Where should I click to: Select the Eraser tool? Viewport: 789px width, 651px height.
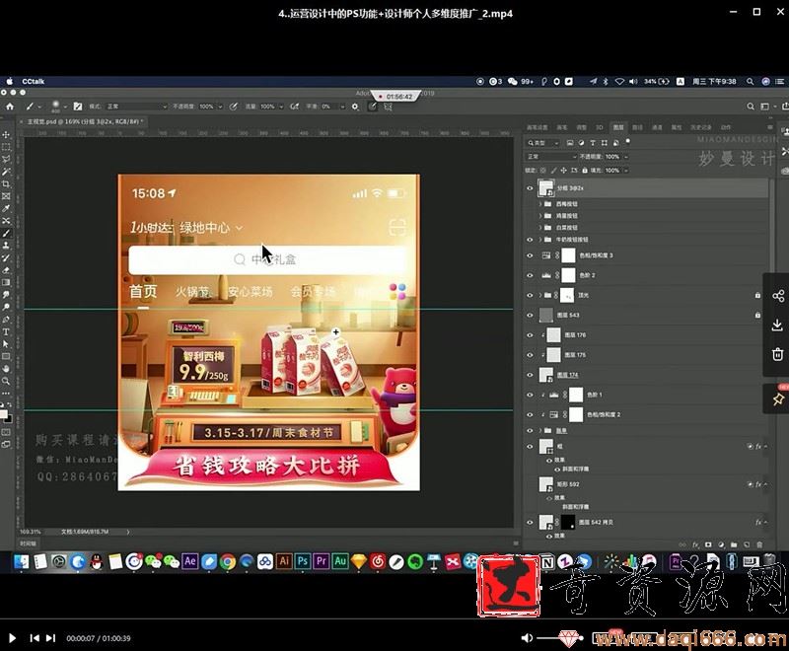(x=6, y=270)
